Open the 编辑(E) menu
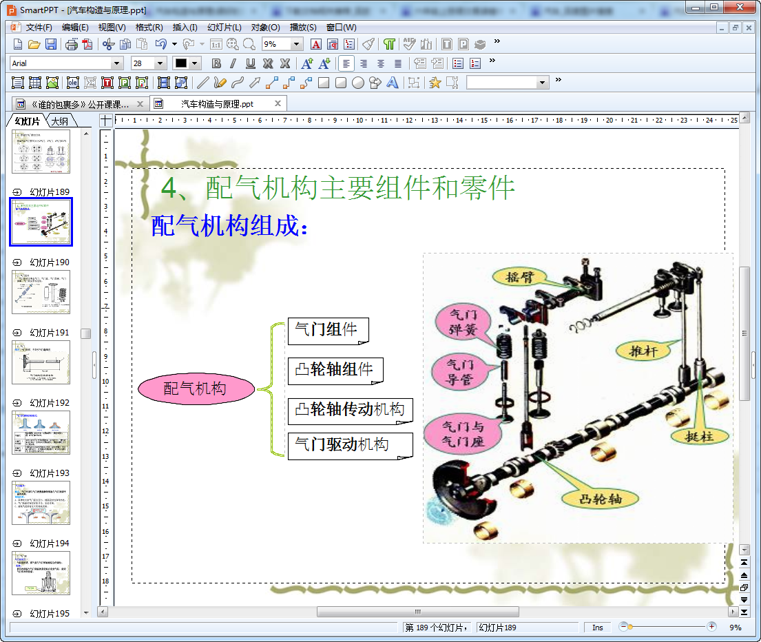The height and width of the screenshot is (642, 761). (x=75, y=28)
